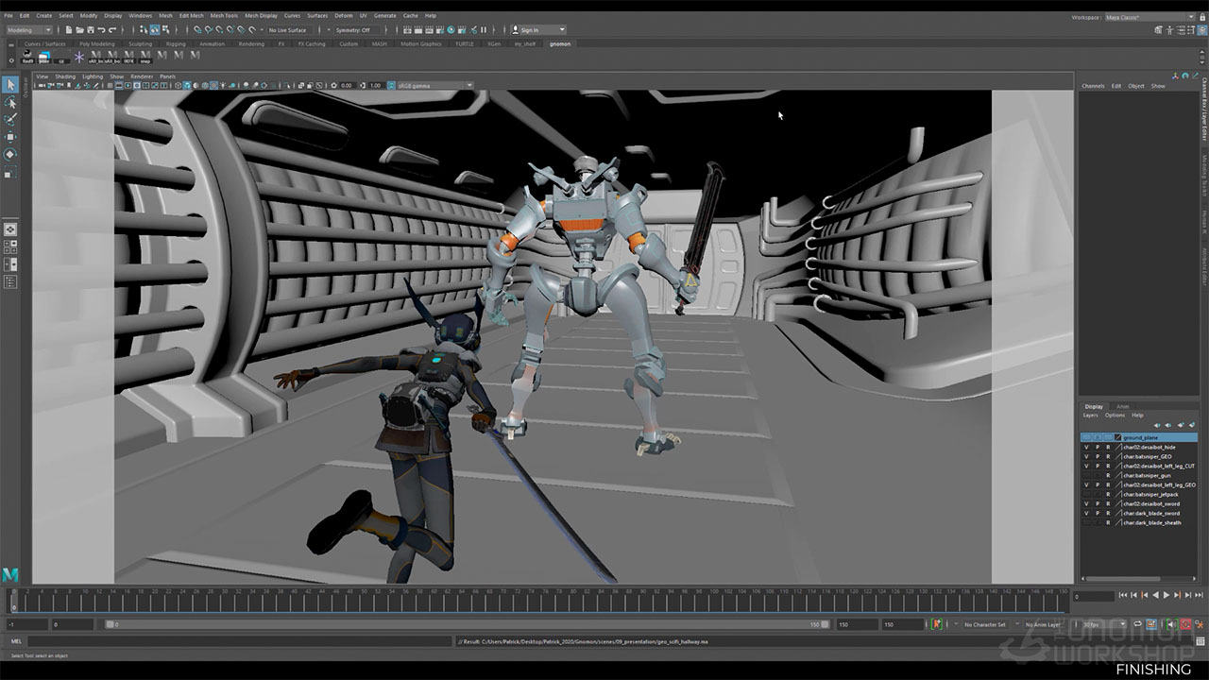
Task: Open the Mesh Tools menu
Action: pyautogui.click(x=224, y=16)
